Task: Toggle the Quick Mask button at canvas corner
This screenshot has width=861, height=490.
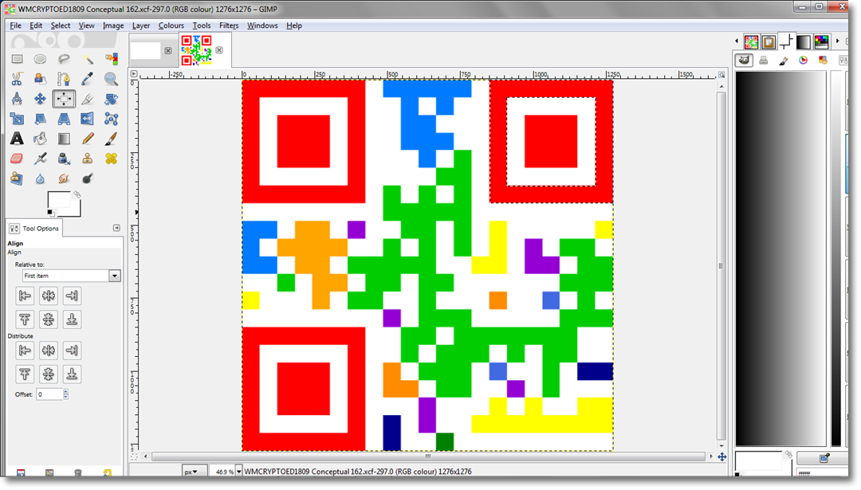Action: point(134,456)
